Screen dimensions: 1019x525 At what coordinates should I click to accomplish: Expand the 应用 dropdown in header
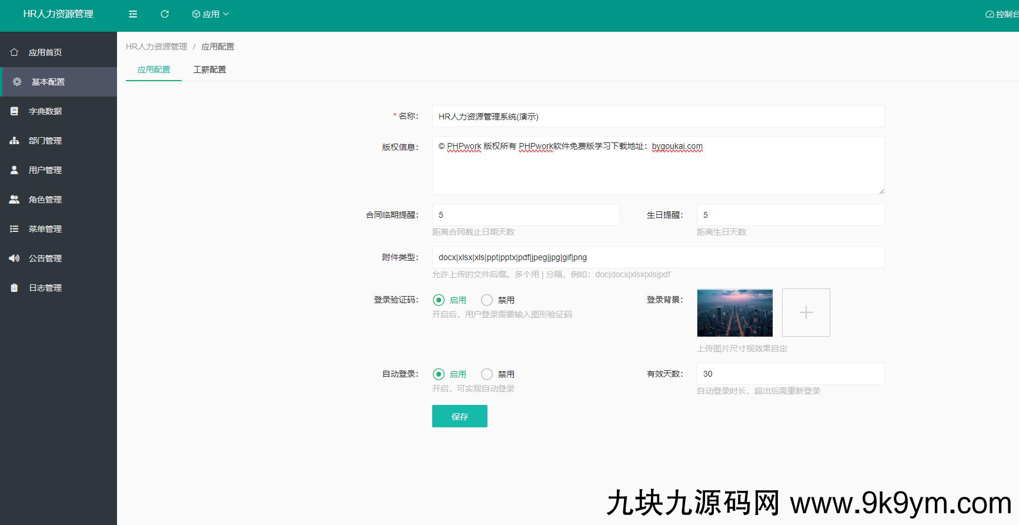211,14
